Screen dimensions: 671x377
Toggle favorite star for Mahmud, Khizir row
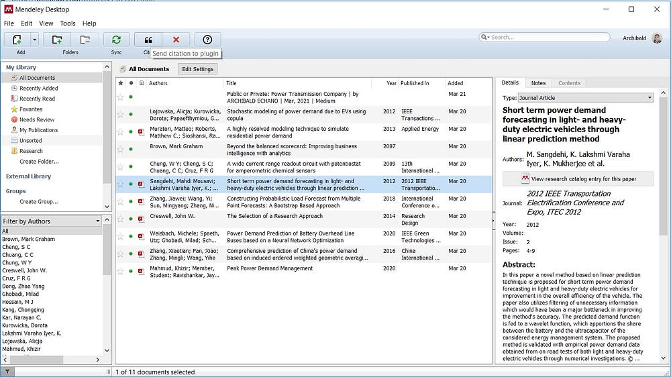coord(121,272)
